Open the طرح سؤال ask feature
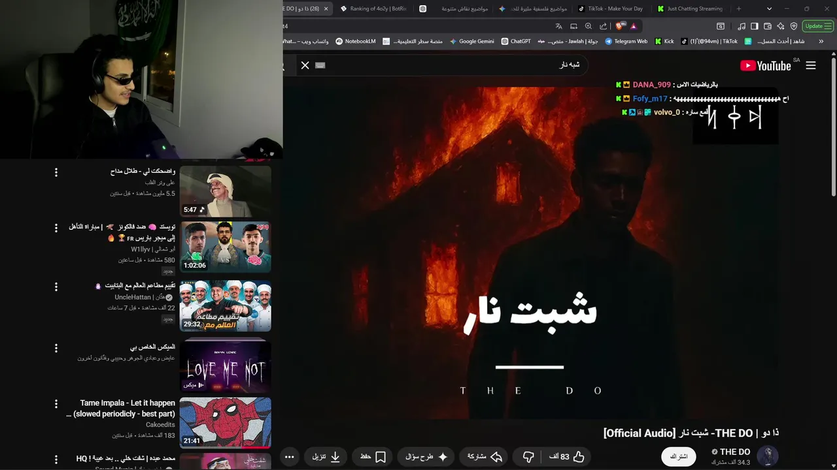The image size is (837, 470). click(426, 457)
